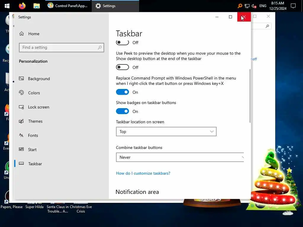
Task: Switch to the Settings taskbar button
Action: point(115,6)
